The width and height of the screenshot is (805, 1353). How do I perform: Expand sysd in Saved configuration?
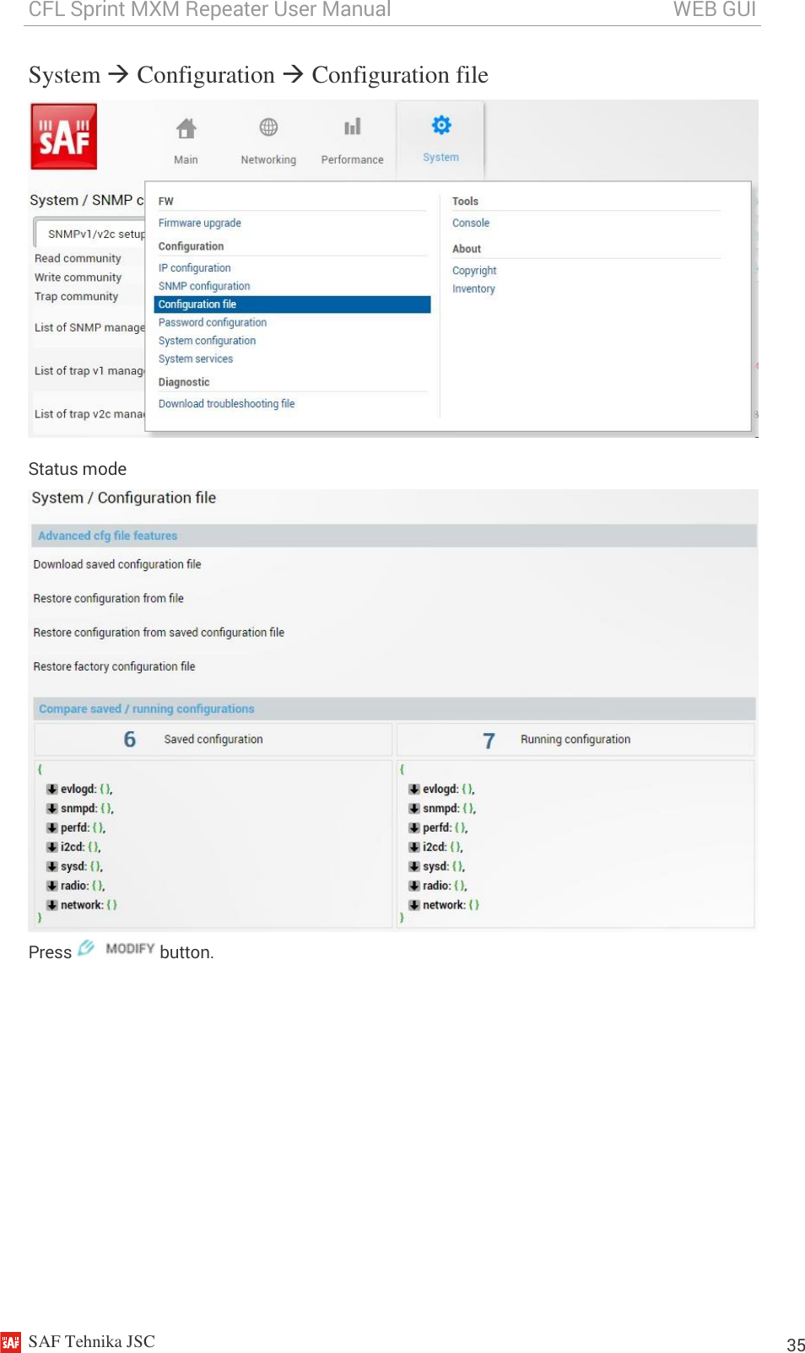point(52,867)
